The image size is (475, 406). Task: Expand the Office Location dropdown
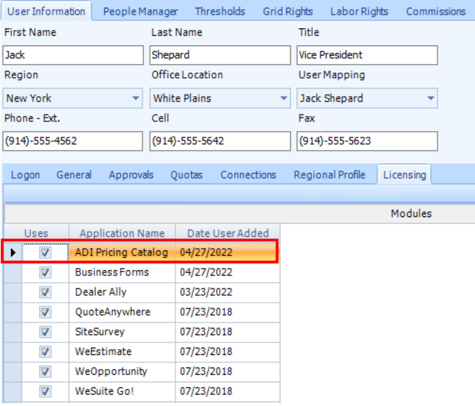click(284, 98)
